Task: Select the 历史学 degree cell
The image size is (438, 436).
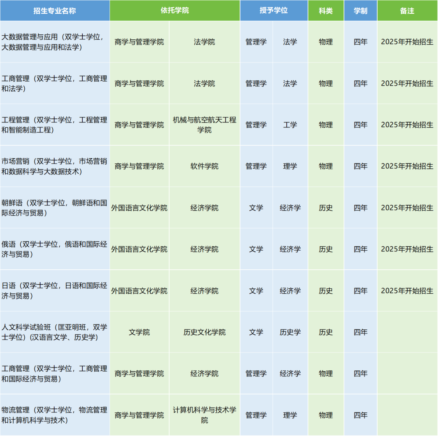Action: (x=290, y=332)
